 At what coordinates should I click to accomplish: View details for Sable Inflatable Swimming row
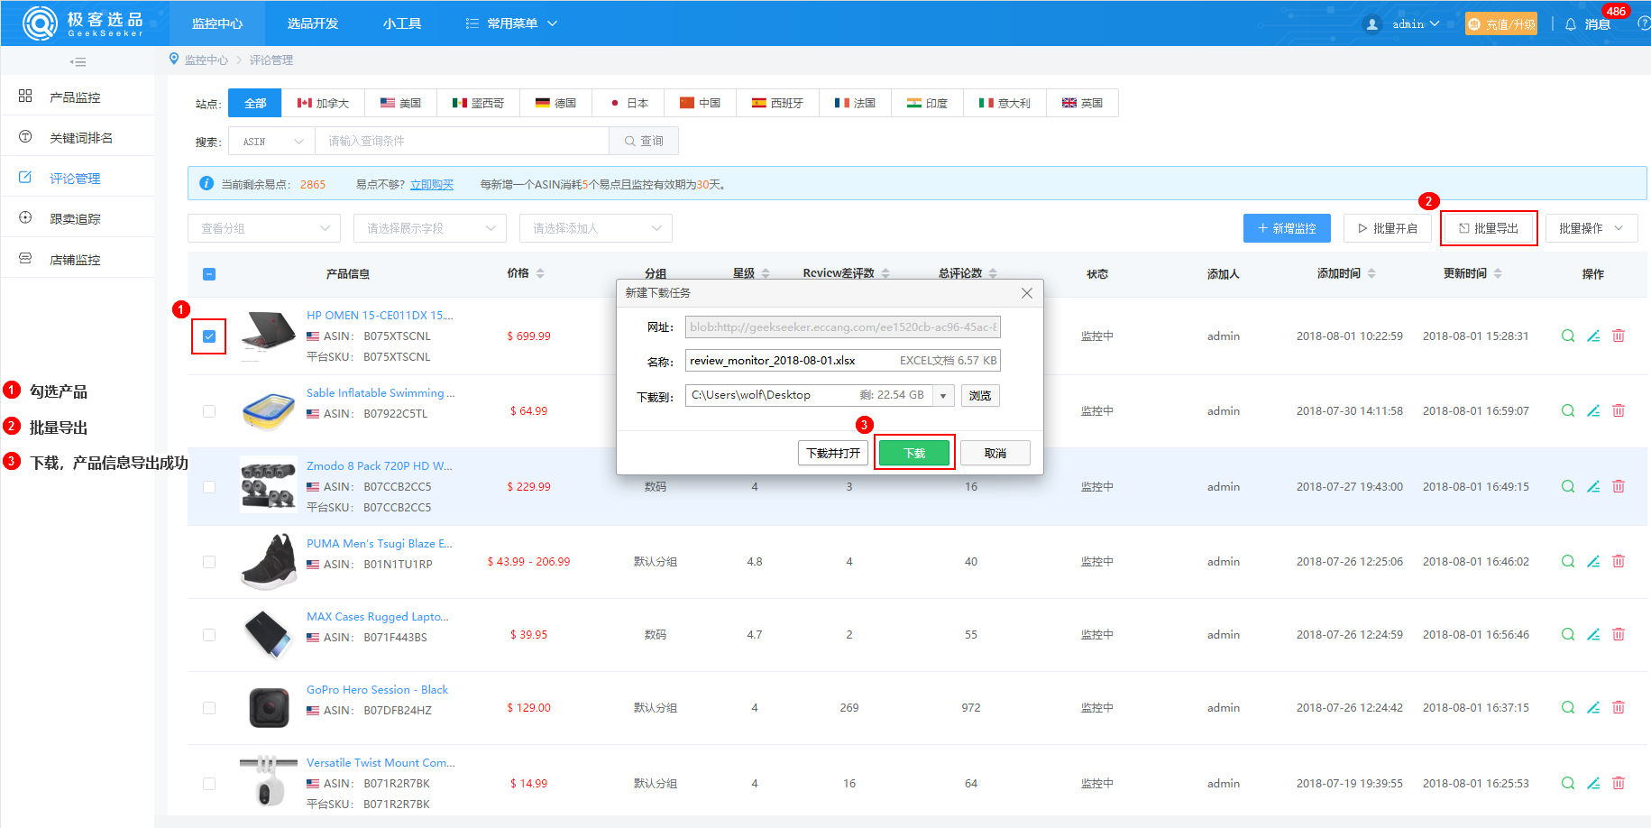pos(1568,410)
